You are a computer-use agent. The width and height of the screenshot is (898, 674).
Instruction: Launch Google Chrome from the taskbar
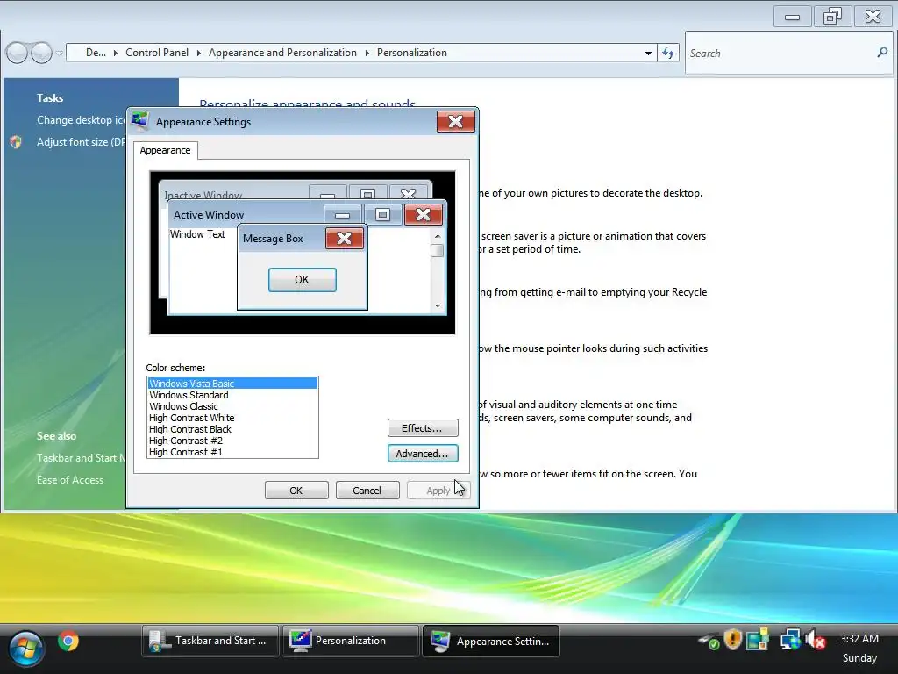[x=68, y=641]
